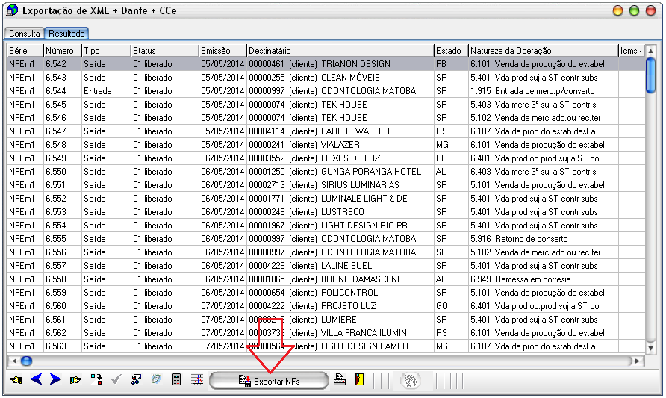Click the printer icon
The image size is (666, 398).
[x=340, y=379]
